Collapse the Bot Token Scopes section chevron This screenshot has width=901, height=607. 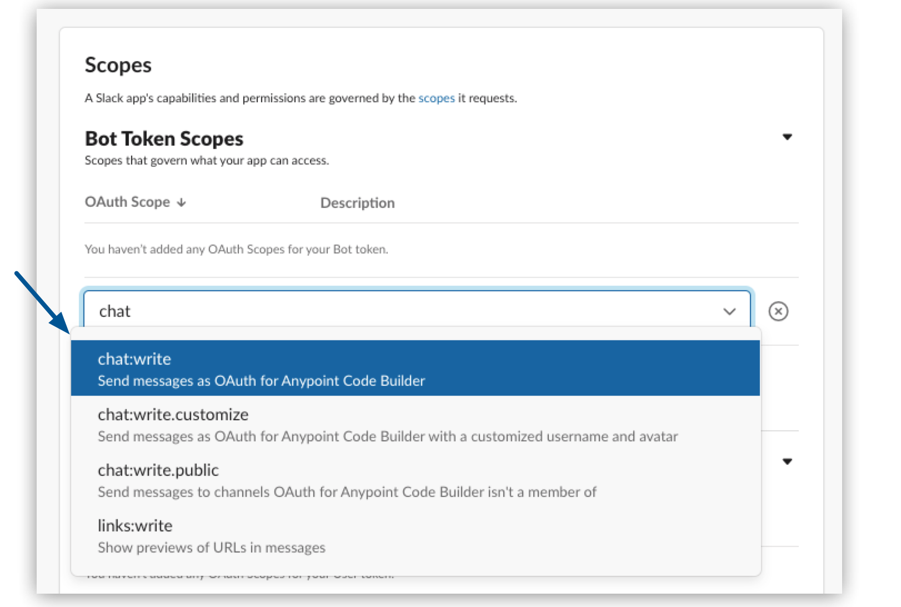[x=788, y=136]
